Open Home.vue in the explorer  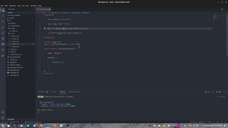[20, 47]
